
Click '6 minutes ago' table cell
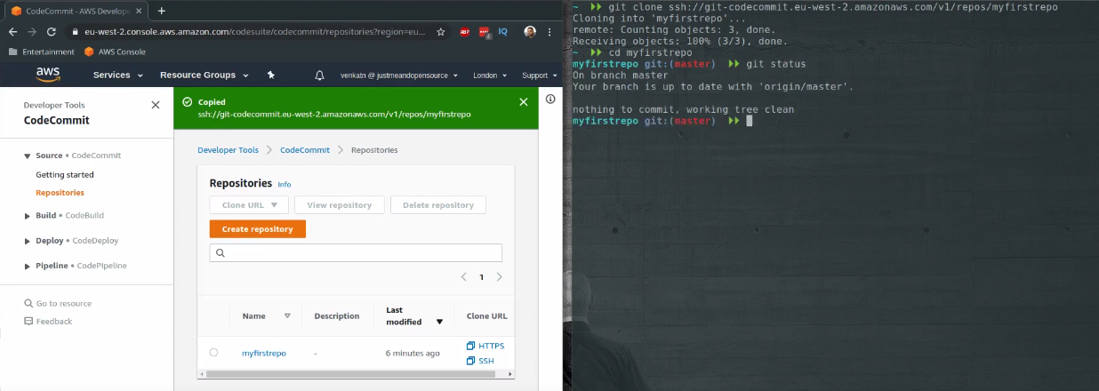point(413,353)
